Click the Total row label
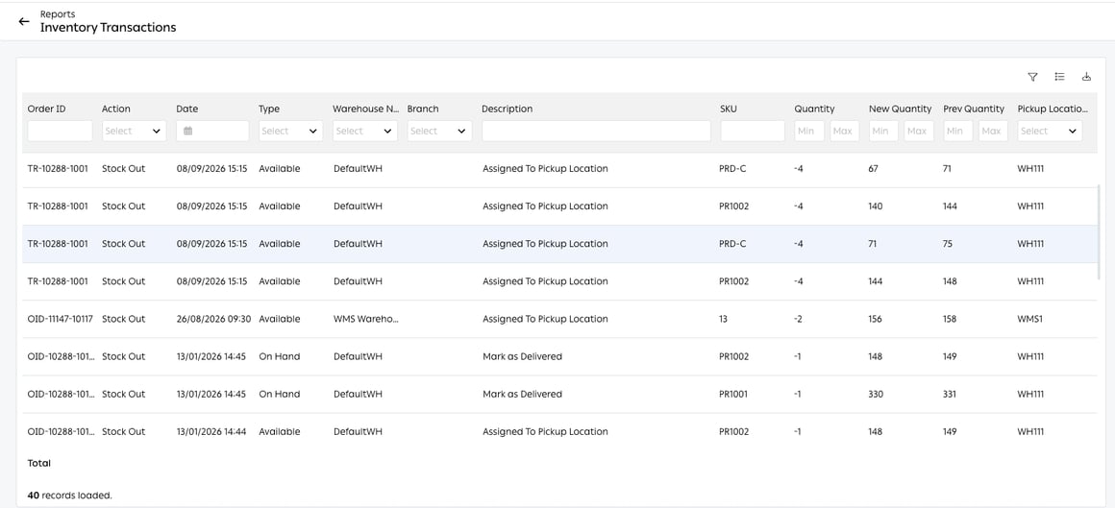This screenshot has width=1115, height=508. click(x=39, y=463)
